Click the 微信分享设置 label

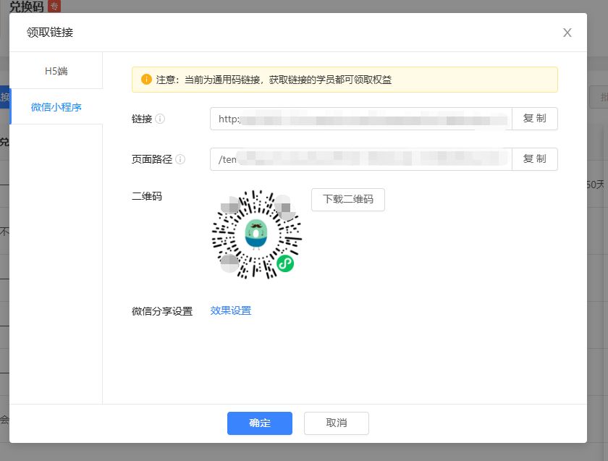(x=162, y=311)
